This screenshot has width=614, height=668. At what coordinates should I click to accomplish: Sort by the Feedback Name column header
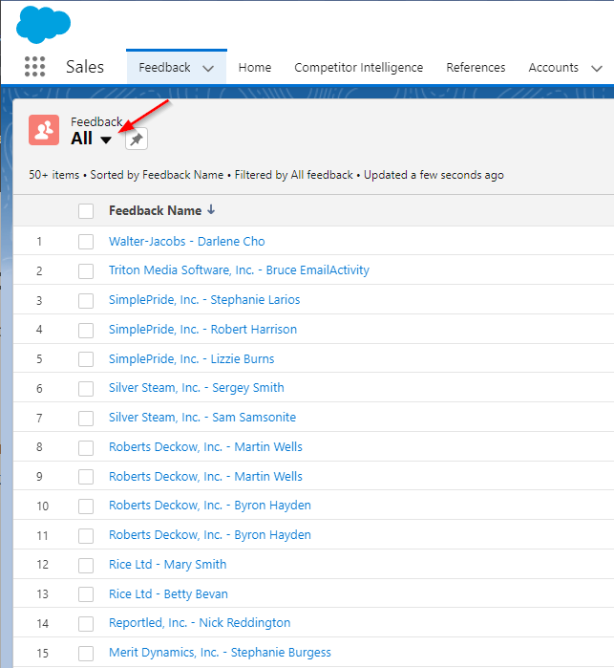(155, 210)
